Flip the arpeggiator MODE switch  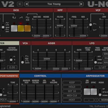[100, 92]
